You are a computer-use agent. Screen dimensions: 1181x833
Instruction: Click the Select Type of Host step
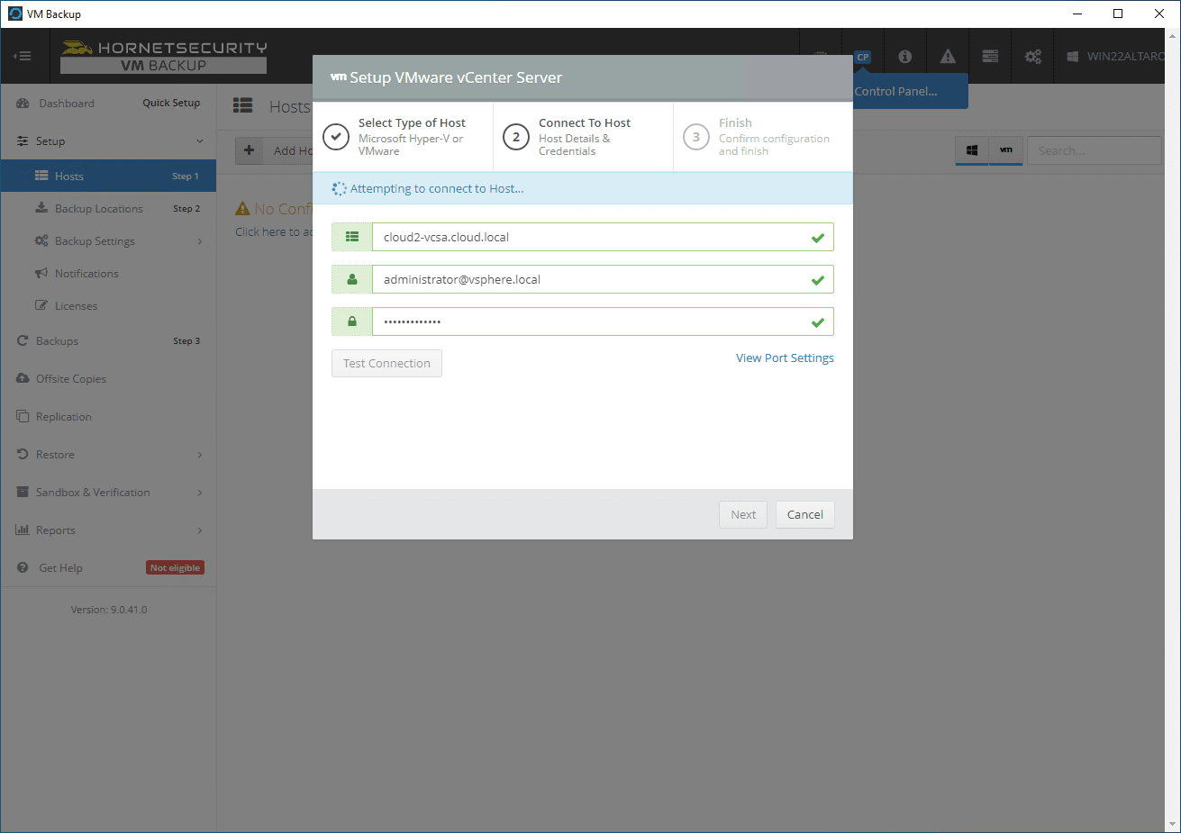coord(403,137)
